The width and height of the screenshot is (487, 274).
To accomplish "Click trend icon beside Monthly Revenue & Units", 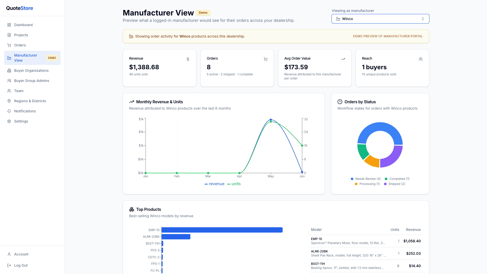I will (x=132, y=102).
